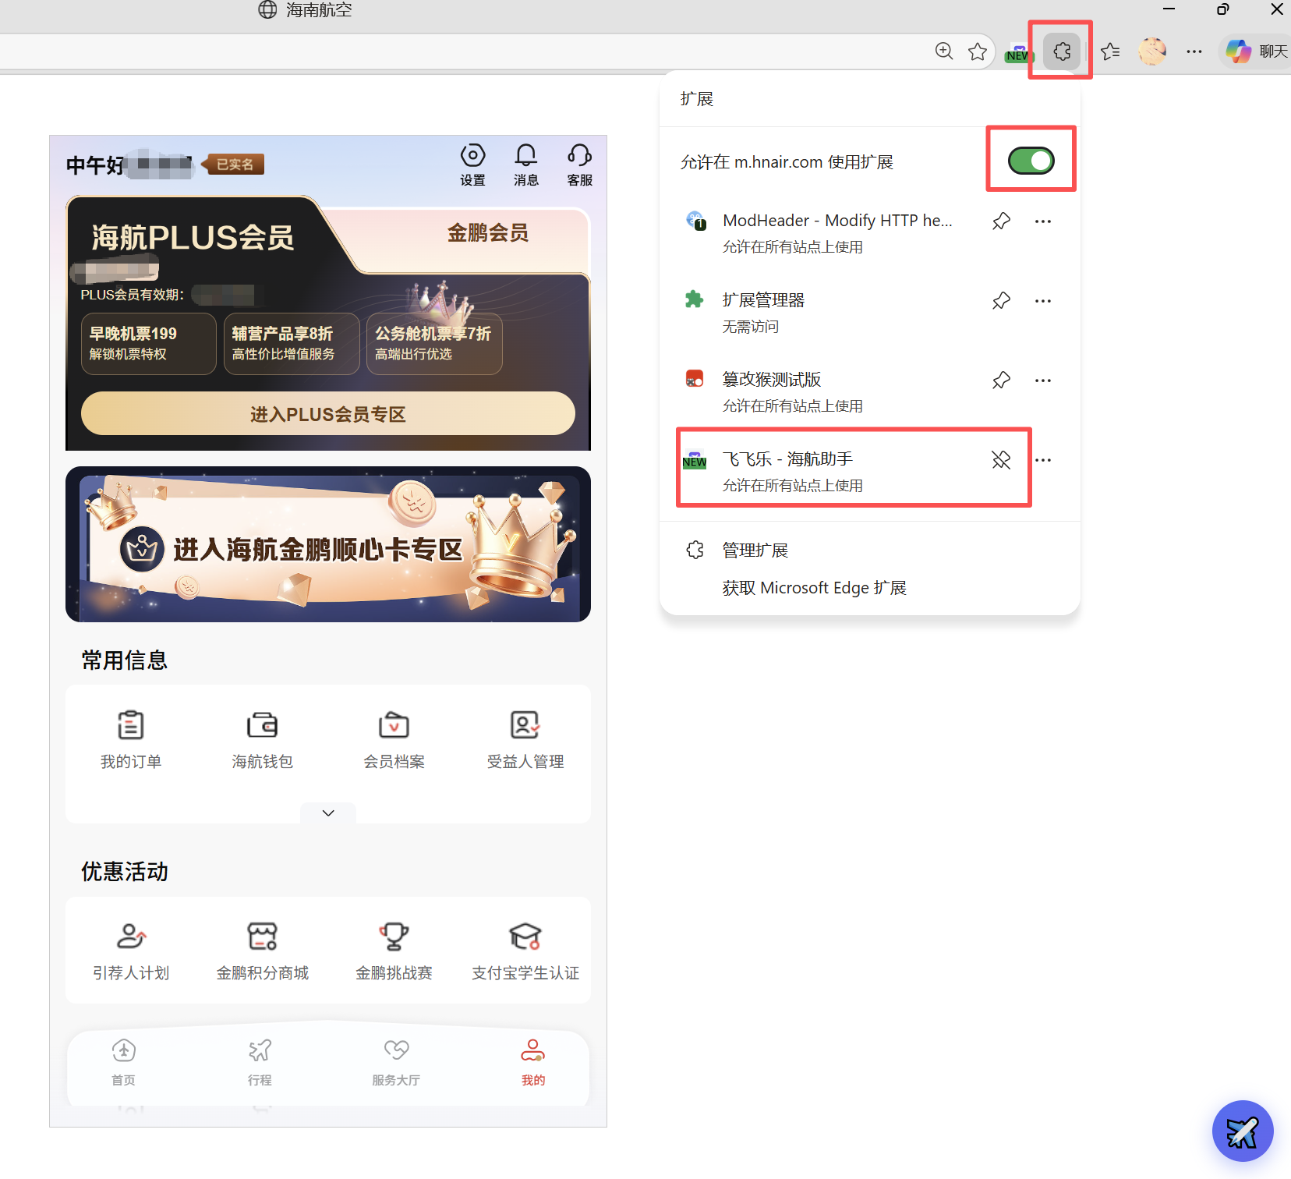This screenshot has height=1179, width=1291.
Task: Select 早晚机票199 privilege card
Action: pos(149,344)
